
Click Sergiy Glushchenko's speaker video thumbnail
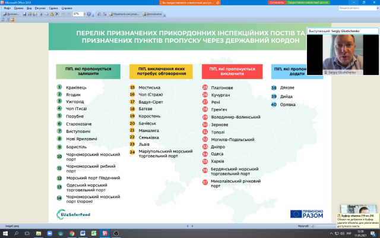343,55
